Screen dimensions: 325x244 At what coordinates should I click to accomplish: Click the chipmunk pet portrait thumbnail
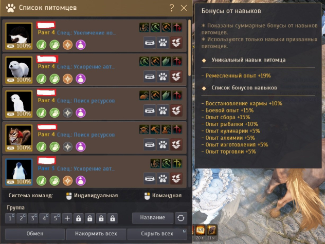19,138
